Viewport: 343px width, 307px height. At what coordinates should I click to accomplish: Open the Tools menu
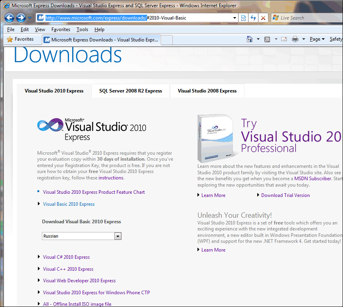pos(82,30)
